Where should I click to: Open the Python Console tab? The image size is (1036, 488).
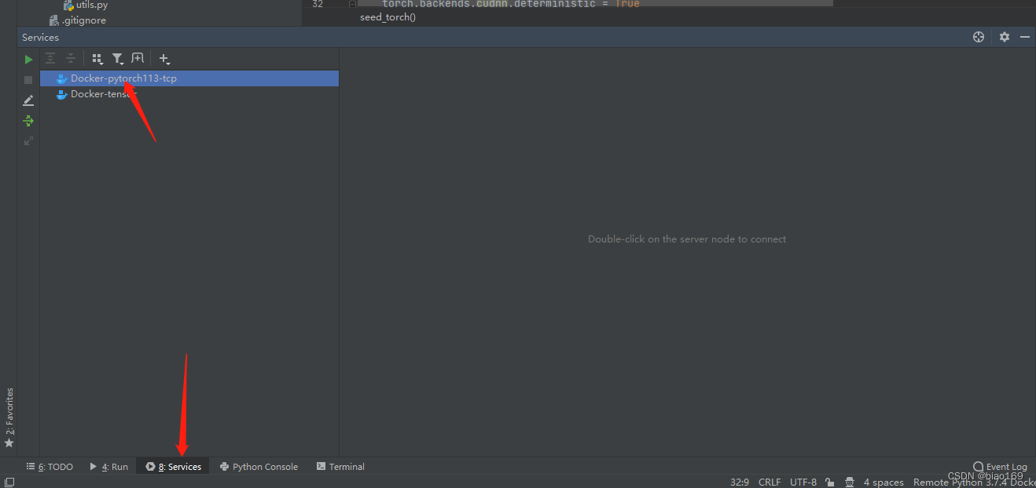(x=259, y=466)
